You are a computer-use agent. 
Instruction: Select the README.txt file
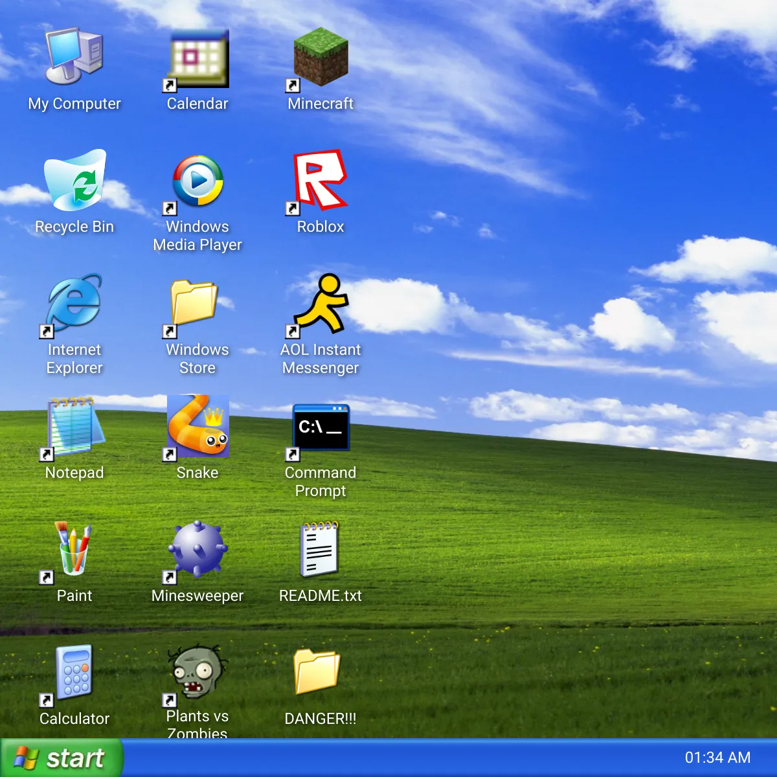[321, 549]
